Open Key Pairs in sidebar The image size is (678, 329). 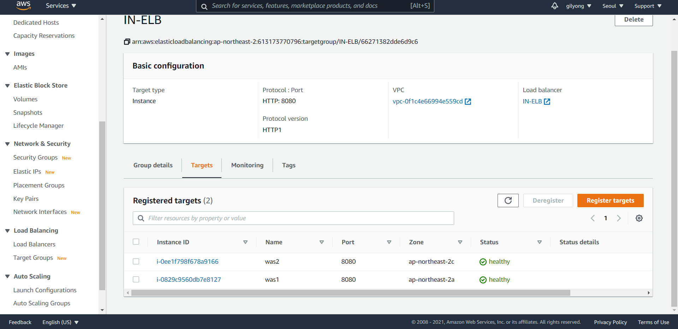pos(26,199)
